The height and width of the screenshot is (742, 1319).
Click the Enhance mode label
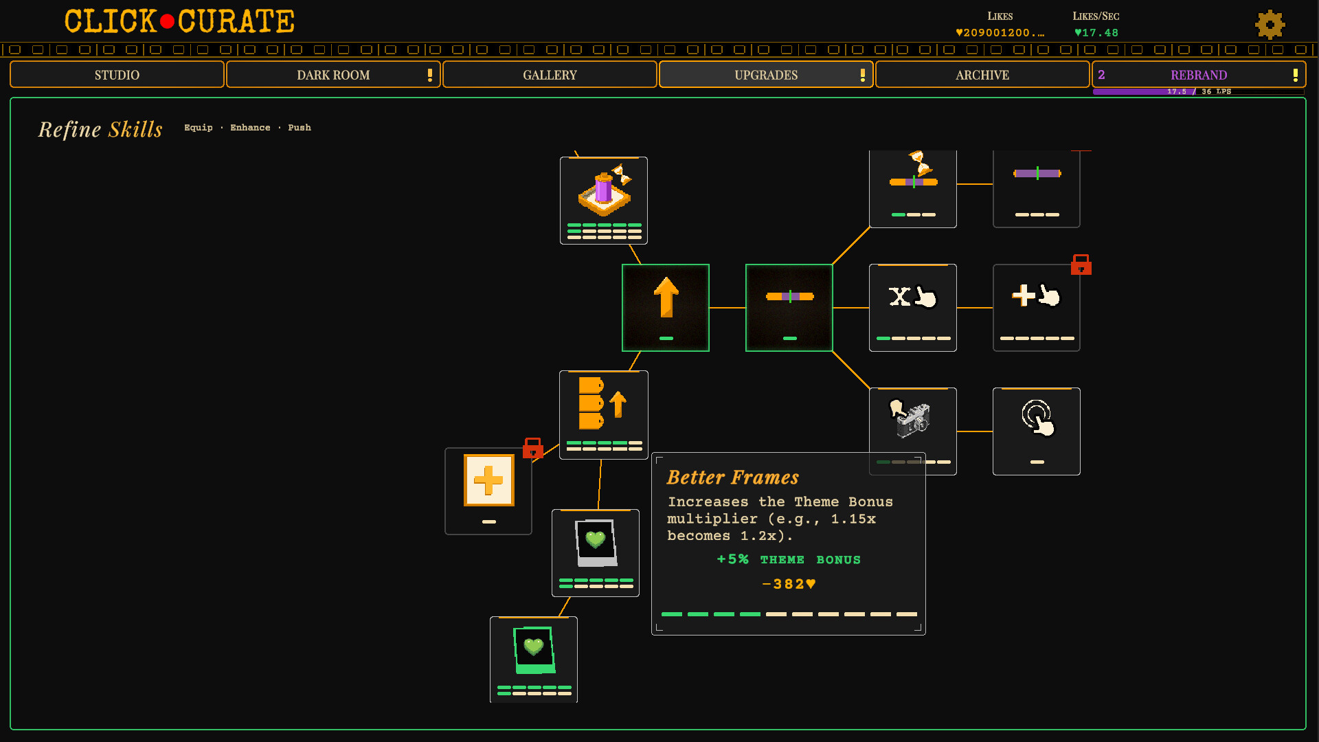click(x=250, y=128)
